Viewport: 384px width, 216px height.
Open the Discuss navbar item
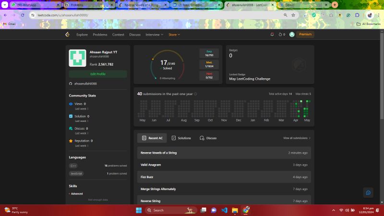click(x=135, y=35)
